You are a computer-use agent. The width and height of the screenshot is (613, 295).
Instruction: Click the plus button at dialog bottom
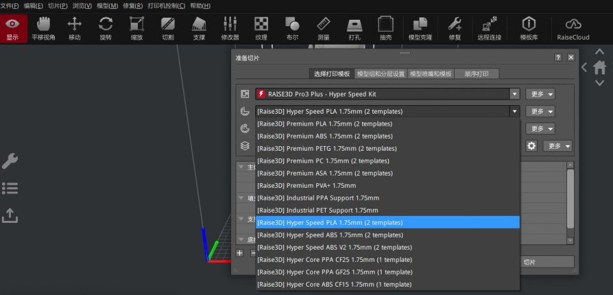[x=239, y=253]
